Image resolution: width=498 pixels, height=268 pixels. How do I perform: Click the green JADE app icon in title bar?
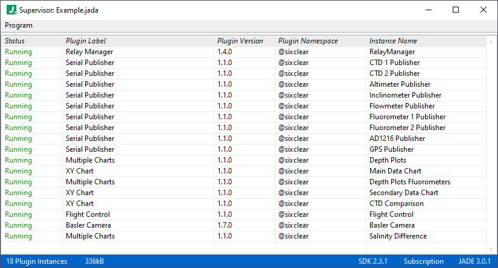point(11,10)
